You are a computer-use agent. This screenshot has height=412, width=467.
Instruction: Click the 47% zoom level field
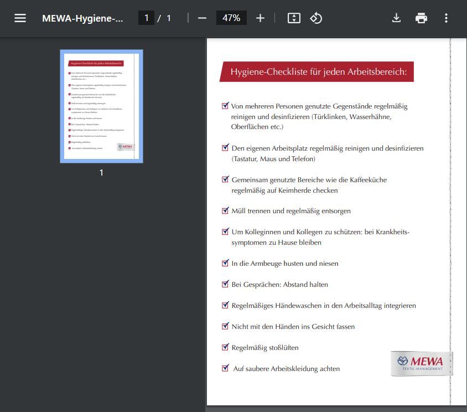[x=231, y=18]
